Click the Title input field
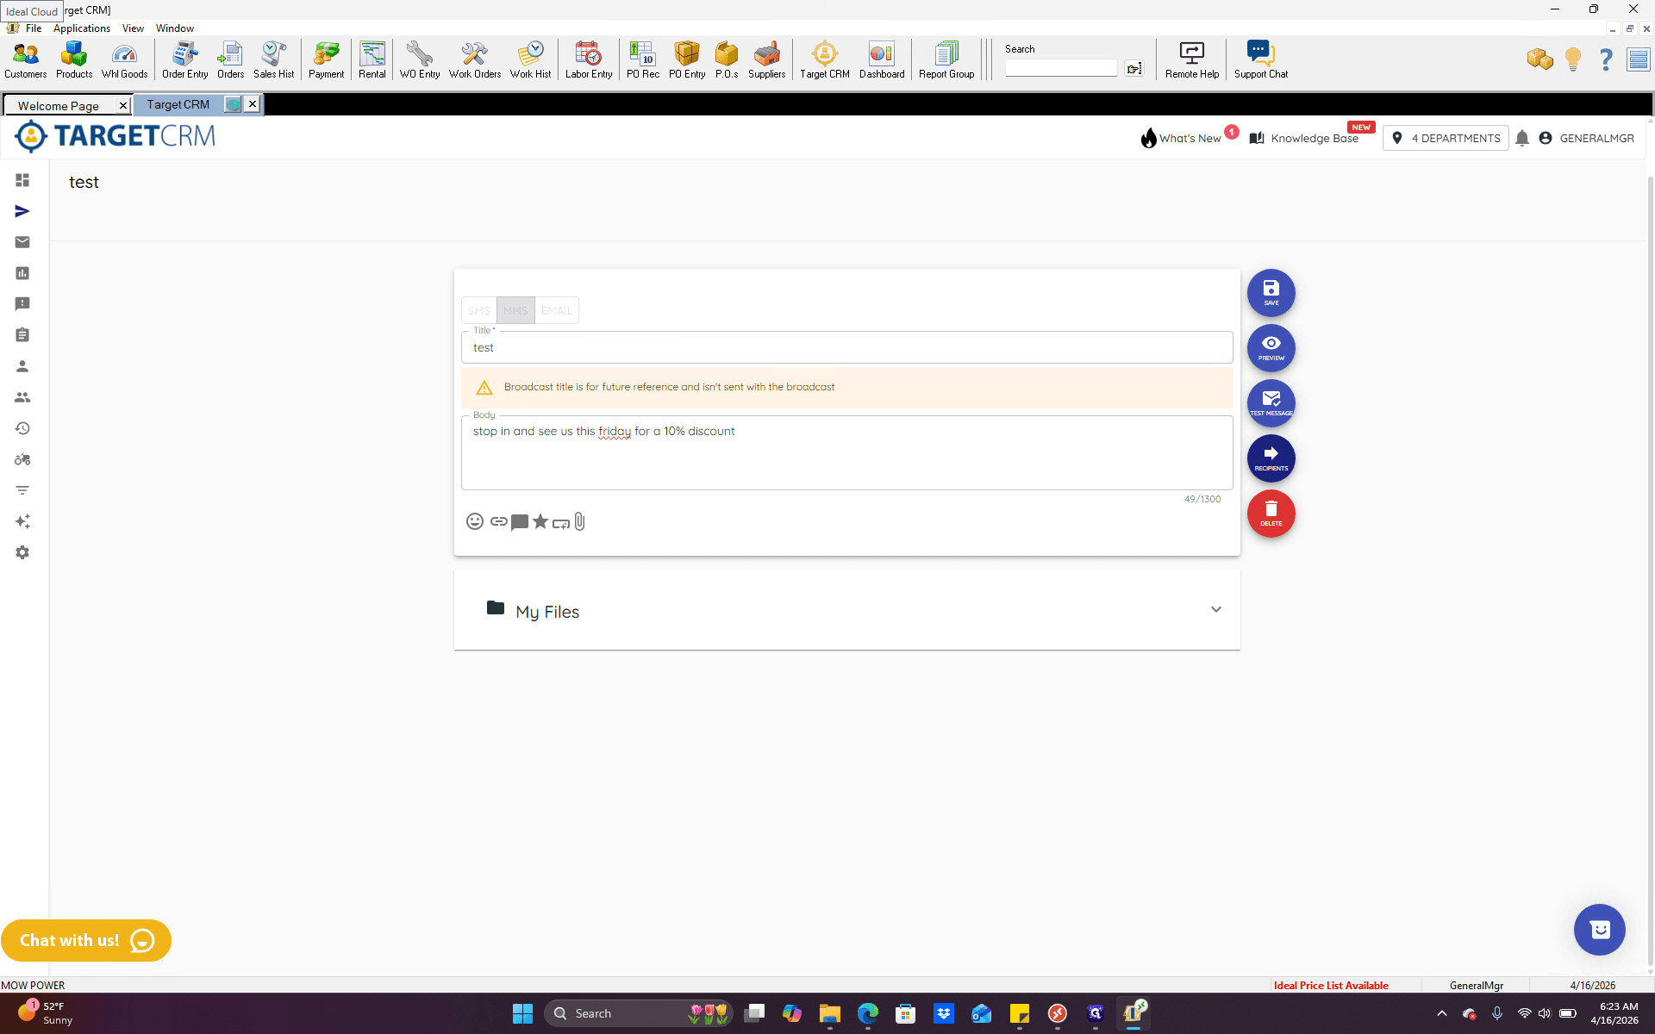The height and width of the screenshot is (1034, 1655). [x=846, y=347]
